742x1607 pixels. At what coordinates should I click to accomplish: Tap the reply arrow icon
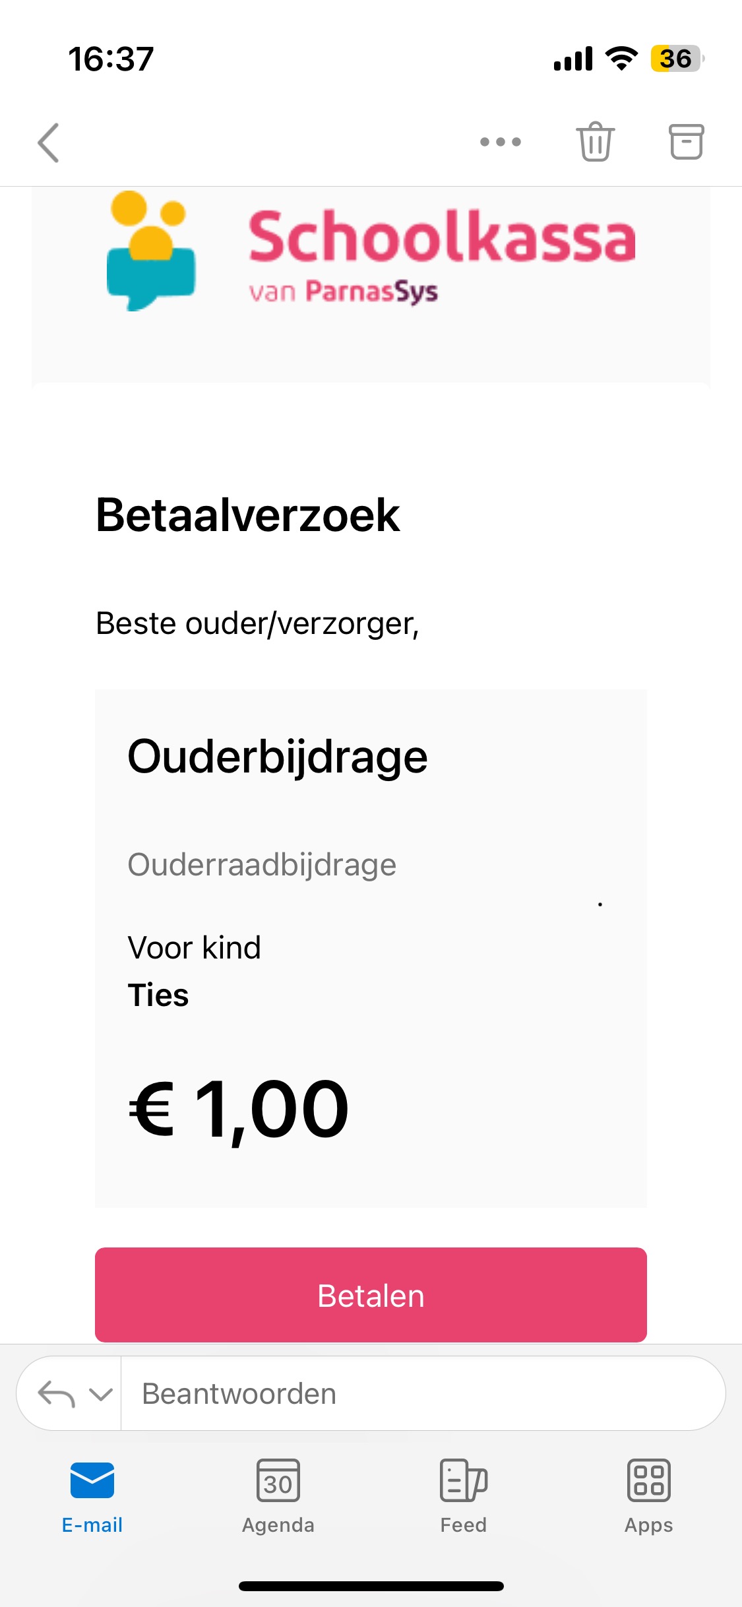pos(56,1394)
